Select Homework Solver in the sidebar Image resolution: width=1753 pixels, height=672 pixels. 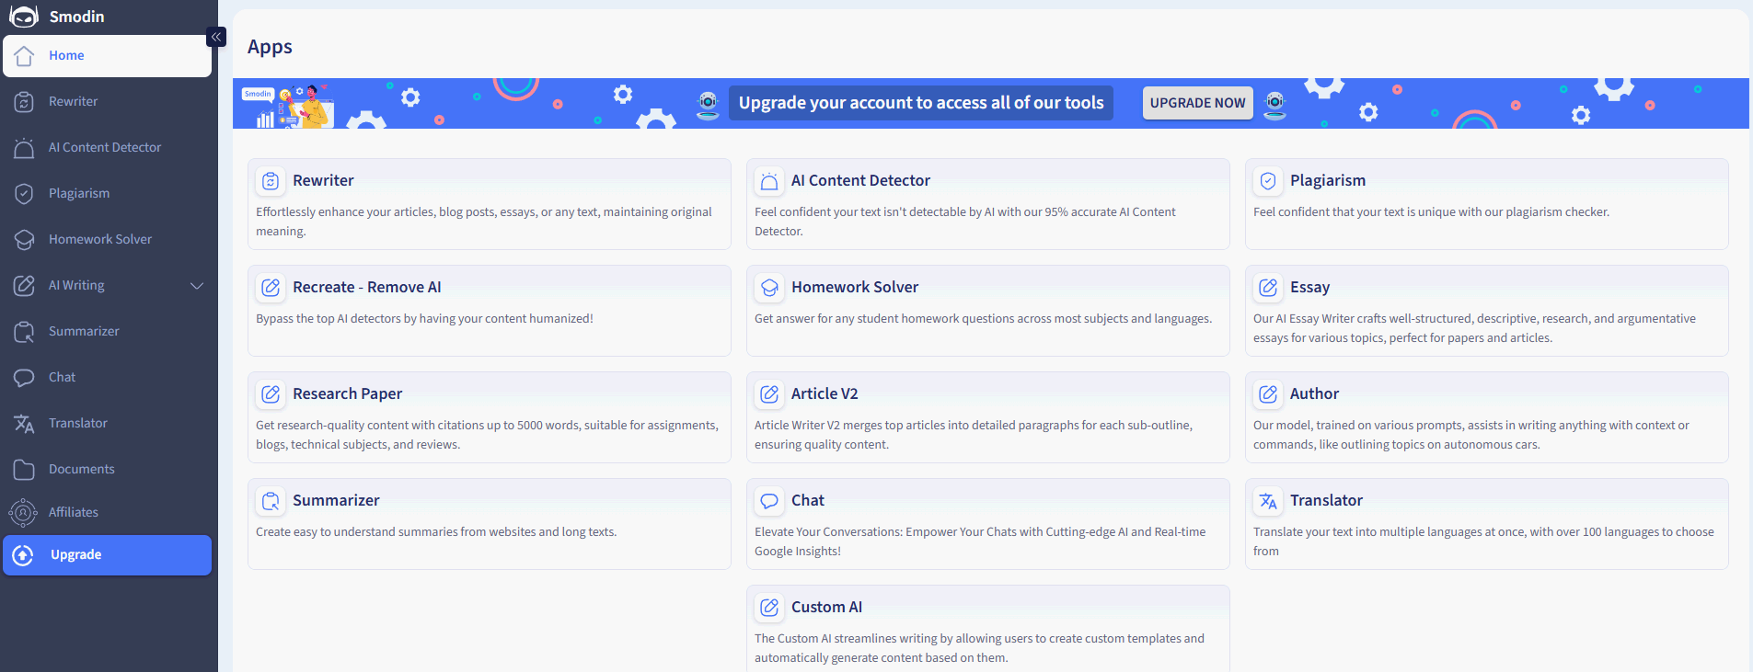[x=108, y=240]
